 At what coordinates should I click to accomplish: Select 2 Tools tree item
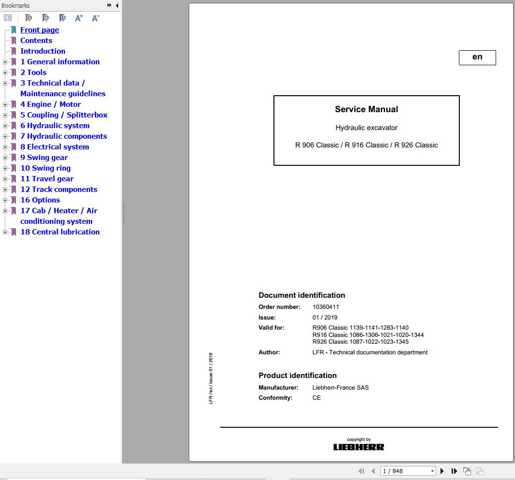[33, 72]
